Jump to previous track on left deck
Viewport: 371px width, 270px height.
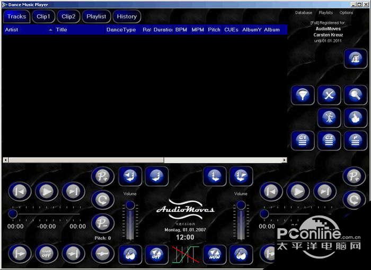click(x=20, y=192)
